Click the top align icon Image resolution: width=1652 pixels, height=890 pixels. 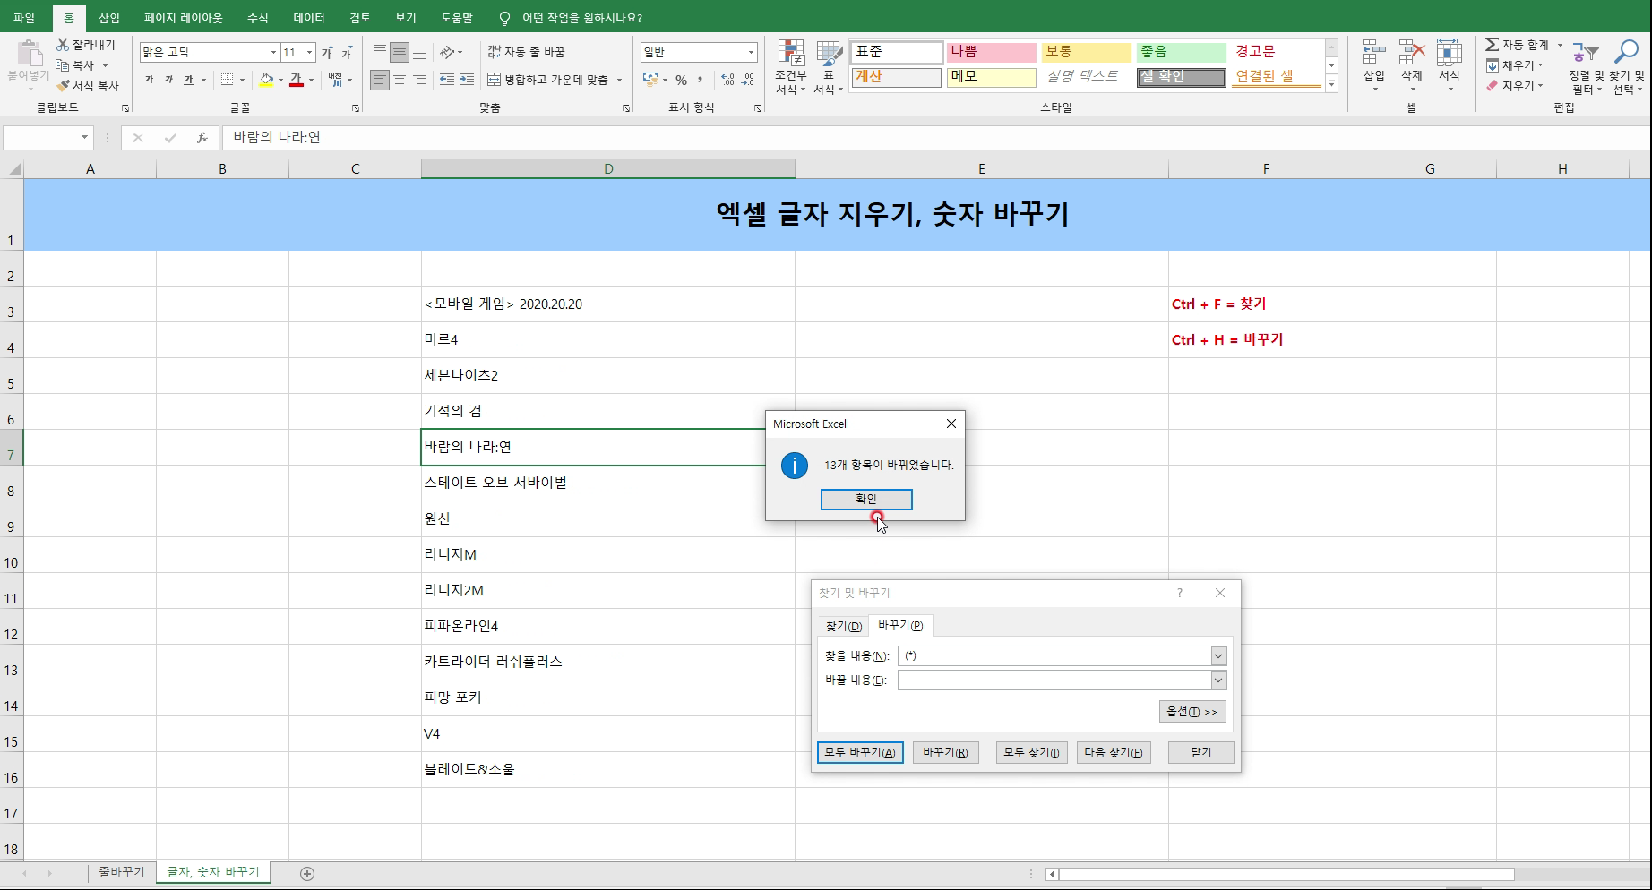[x=380, y=52]
